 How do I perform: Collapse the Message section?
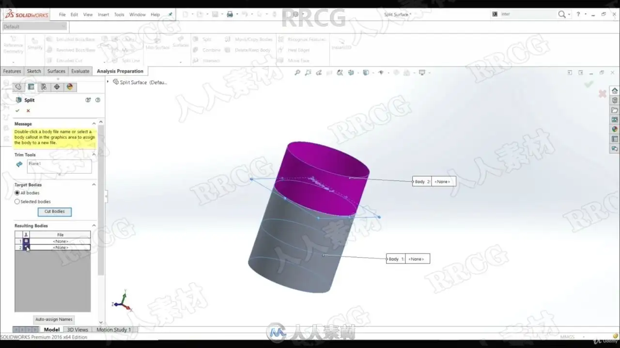[x=94, y=124]
